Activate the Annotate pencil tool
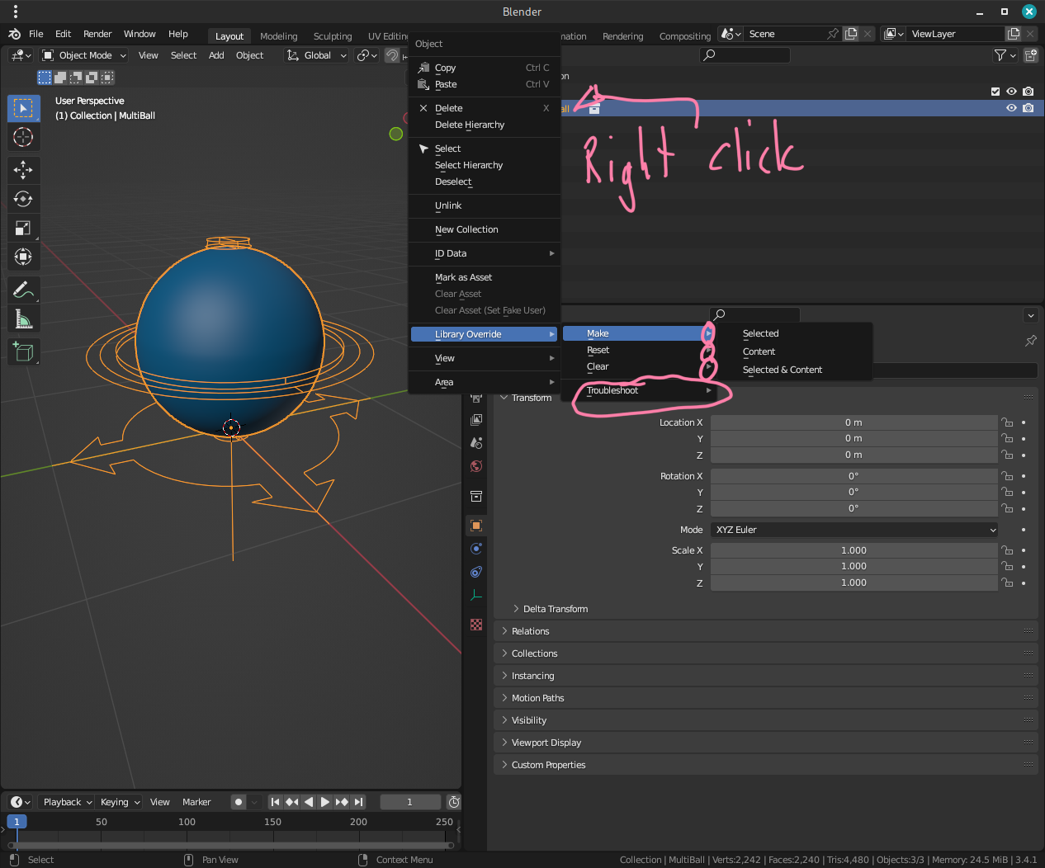The width and height of the screenshot is (1045, 868). [23, 290]
